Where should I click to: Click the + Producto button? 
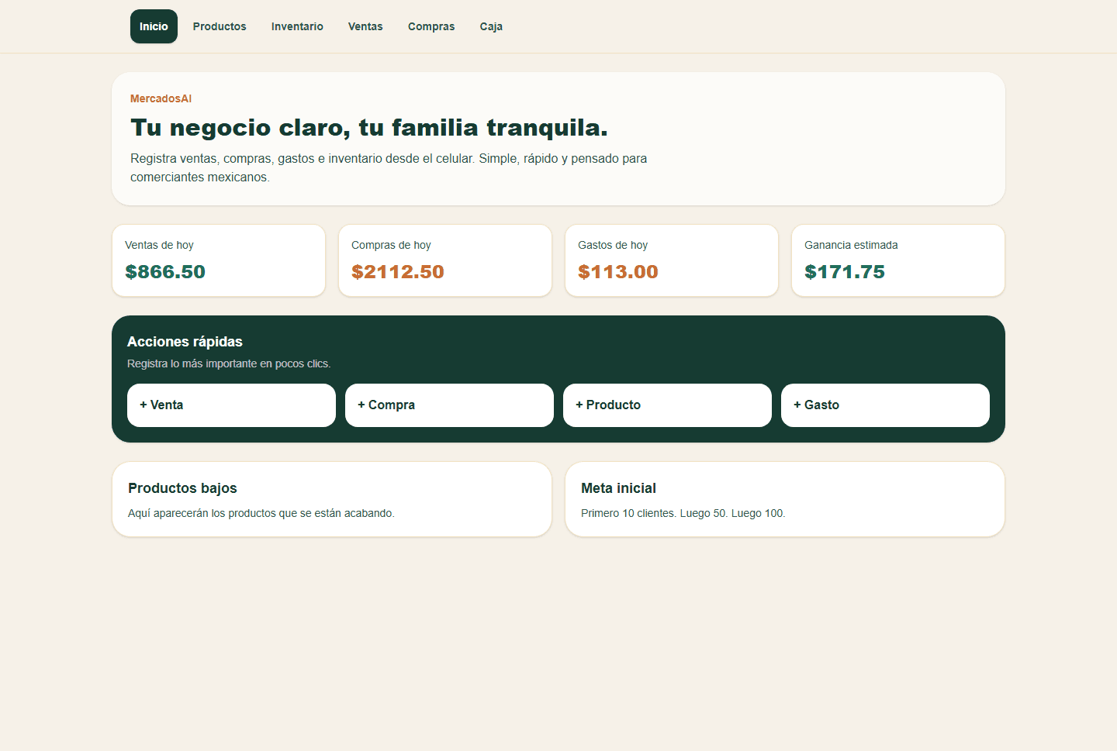667,405
